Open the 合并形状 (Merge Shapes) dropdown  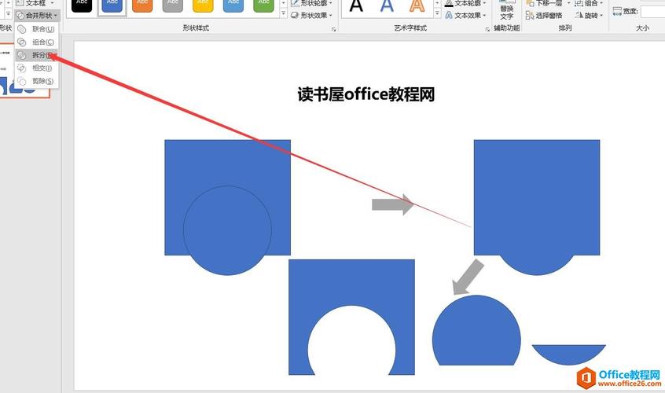pos(36,15)
